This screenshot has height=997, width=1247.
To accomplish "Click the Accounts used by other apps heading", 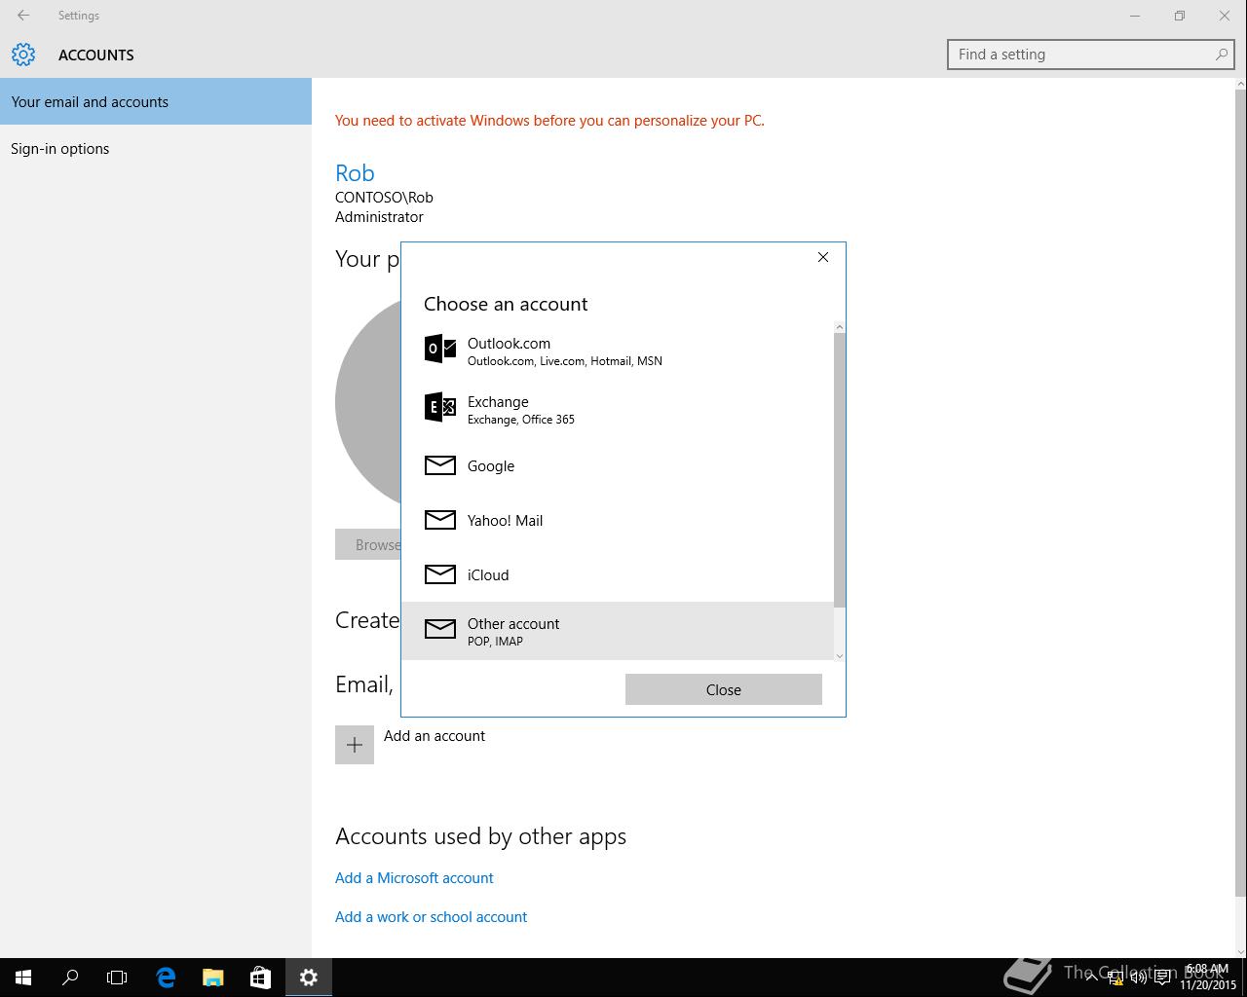I will (480, 836).
